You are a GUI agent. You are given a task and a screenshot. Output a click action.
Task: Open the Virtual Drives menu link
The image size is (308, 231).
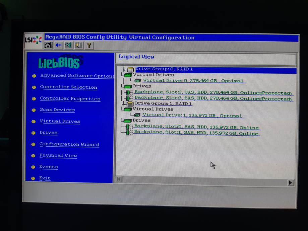click(x=60, y=121)
